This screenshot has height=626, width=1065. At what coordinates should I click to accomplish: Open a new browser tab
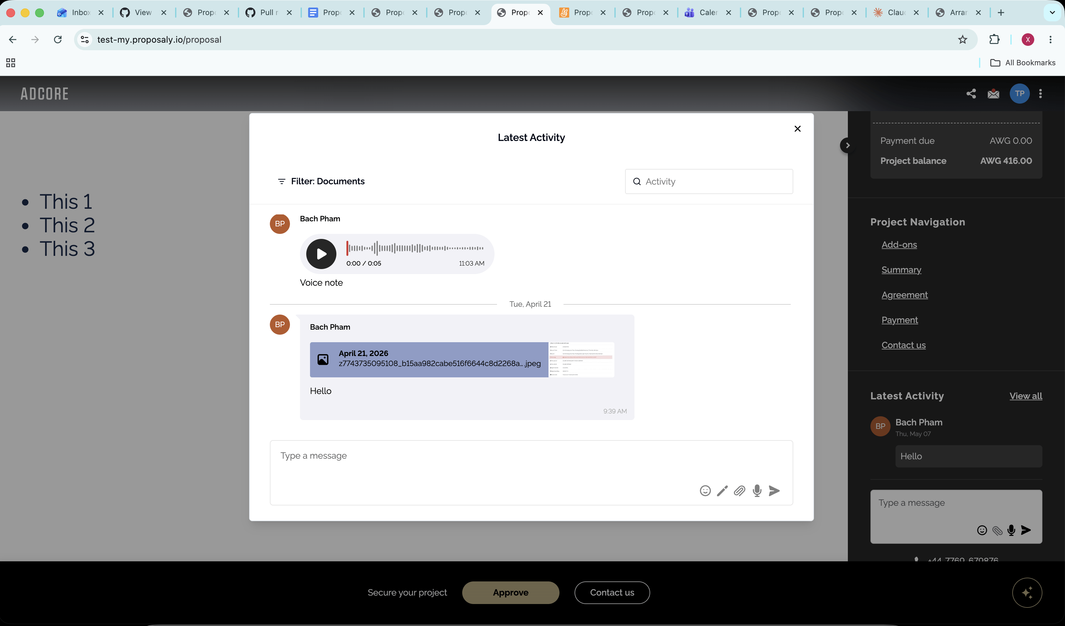[1001, 13]
